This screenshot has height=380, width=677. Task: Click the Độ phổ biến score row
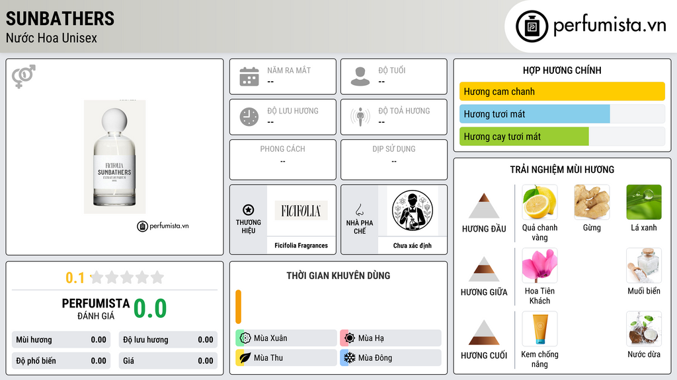pyautogui.click(x=61, y=361)
